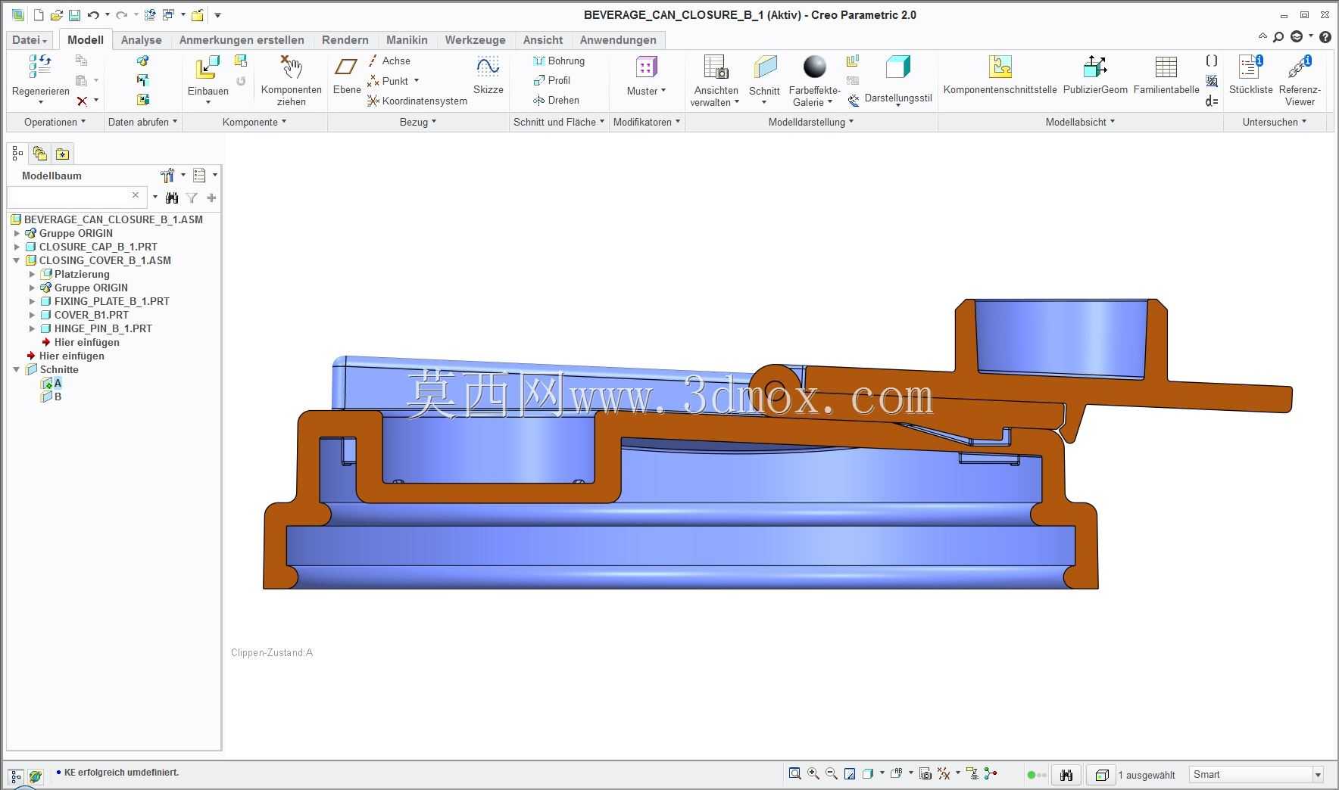Clear the model tree search with X
The height and width of the screenshot is (790, 1339).
point(136,195)
